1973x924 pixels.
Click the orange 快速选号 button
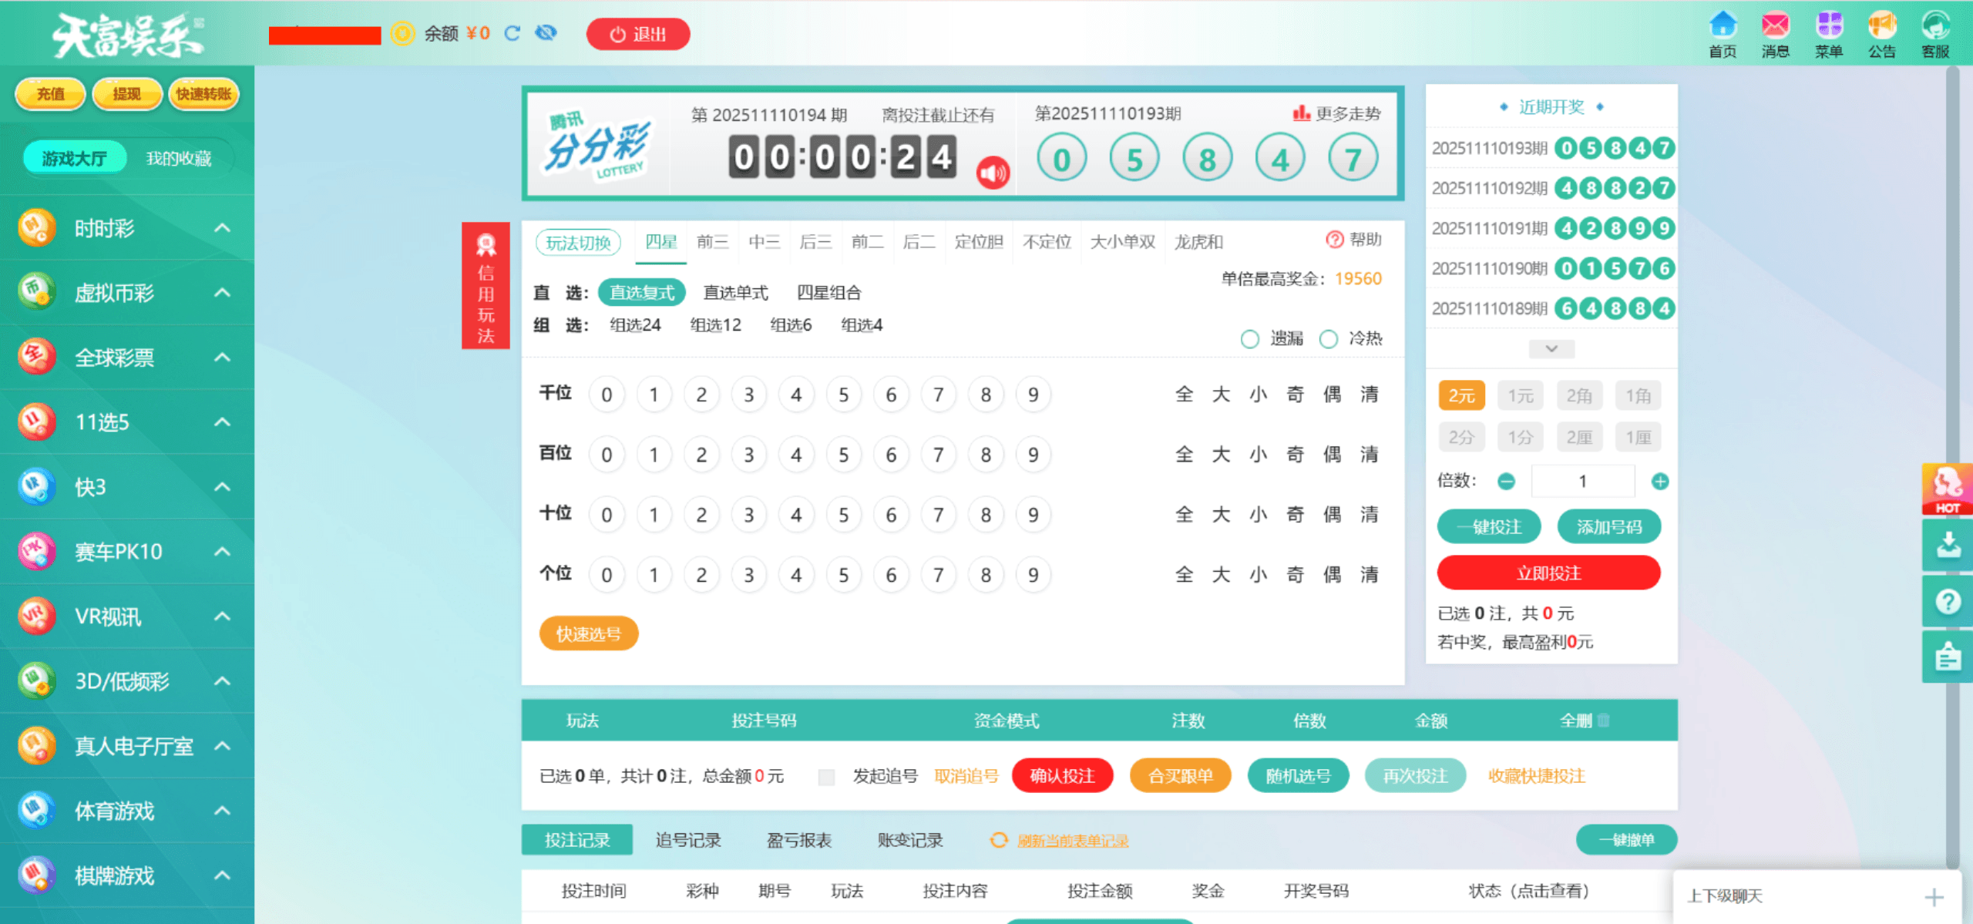pos(589,634)
